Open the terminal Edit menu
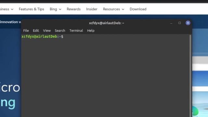Viewport: 208px width, 117px height. coord(36,31)
